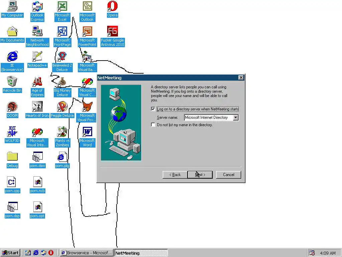Screen dimensions: 342x257
Task: Cancel the NetMeeting wizard
Action: click(228, 175)
